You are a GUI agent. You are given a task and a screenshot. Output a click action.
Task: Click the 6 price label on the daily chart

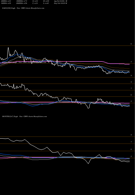coord(131,44)
